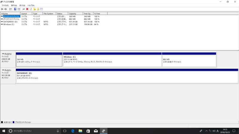Click the blue プライマリ パーティション legend swatch
This screenshot has width=239, height=134.
[13, 122]
